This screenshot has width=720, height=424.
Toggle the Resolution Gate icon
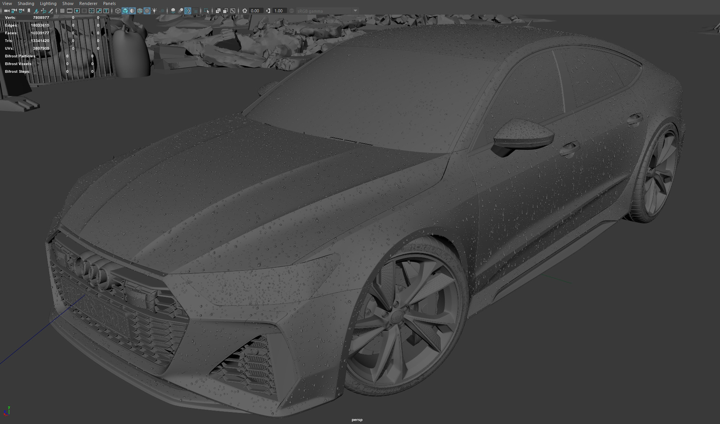[77, 11]
